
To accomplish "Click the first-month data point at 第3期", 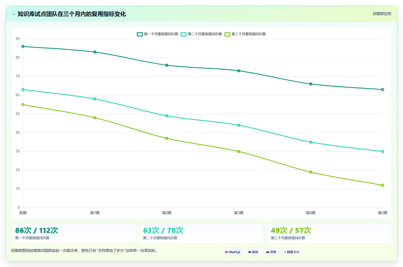I will [239, 71].
